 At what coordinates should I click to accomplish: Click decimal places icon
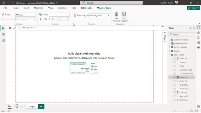coord(53,19)
